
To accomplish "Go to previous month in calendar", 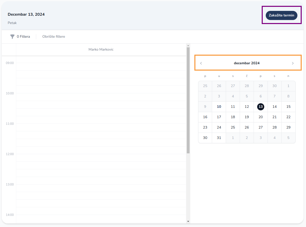I will click(201, 63).
